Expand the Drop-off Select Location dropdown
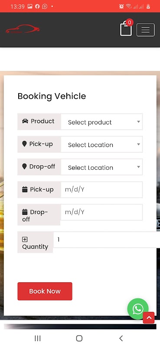Image resolution: width=160 pixels, height=348 pixels. coord(101,167)
